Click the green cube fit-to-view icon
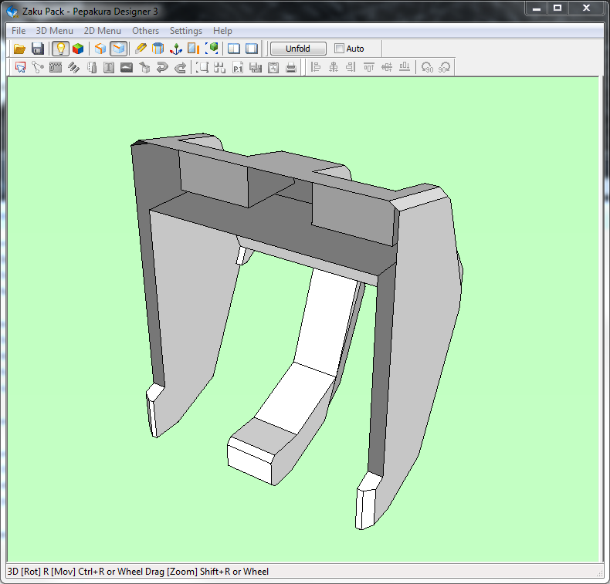 [212, 49]
